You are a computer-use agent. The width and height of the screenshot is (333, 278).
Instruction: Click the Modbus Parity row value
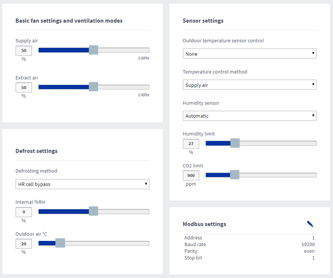tap(309, 251)
